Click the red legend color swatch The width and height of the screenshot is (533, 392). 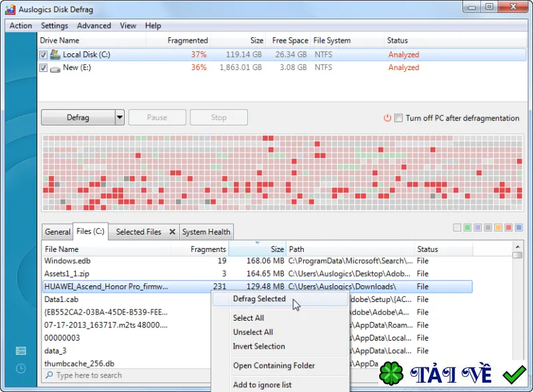(508, 227)
